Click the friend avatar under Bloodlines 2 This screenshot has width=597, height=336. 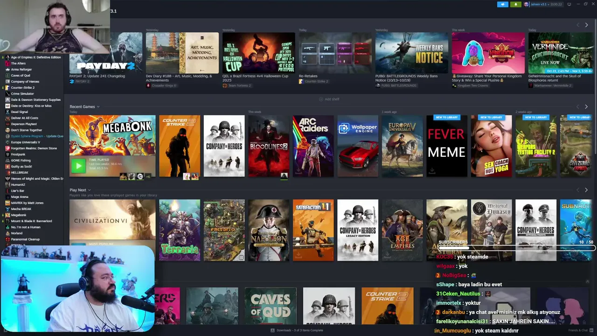[x=284, y=176]
